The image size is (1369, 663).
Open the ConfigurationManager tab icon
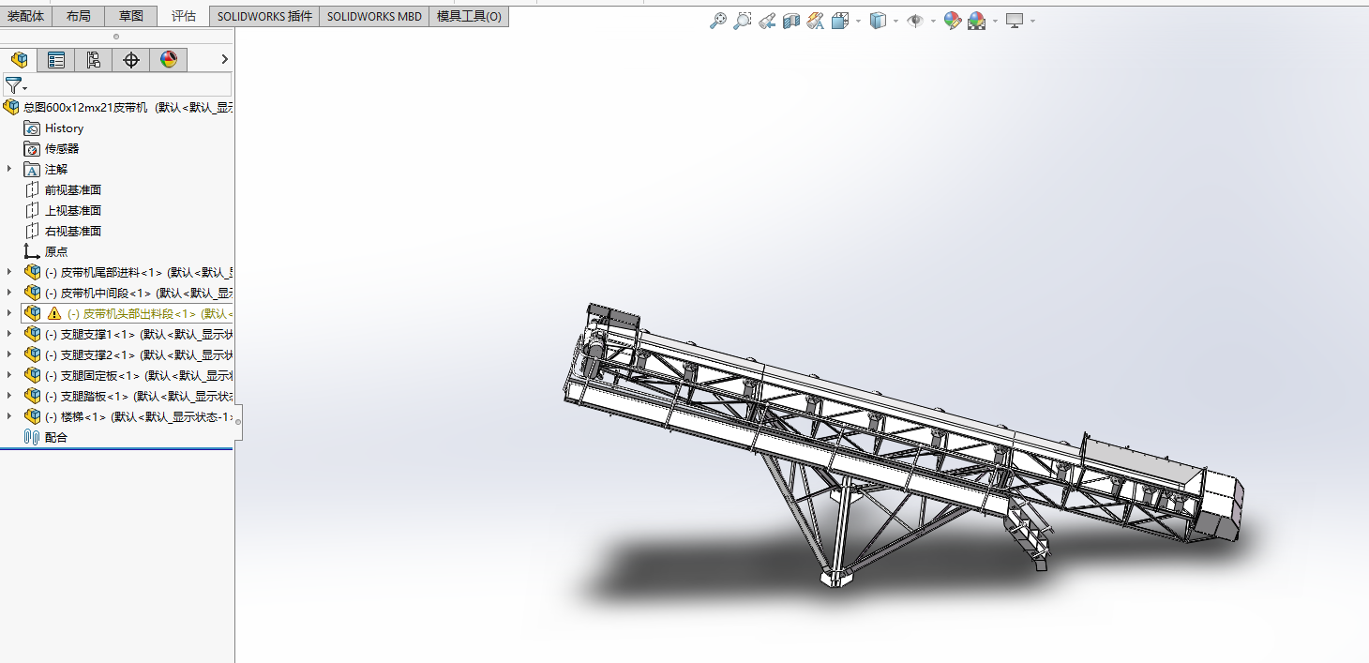click(93, 60)
